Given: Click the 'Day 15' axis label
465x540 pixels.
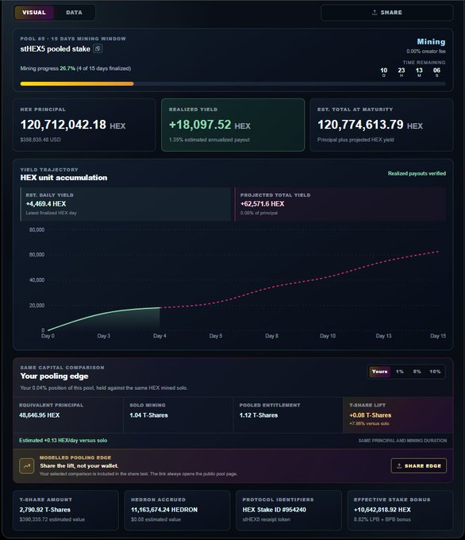Looking at the screenshot, I should 438,336.
